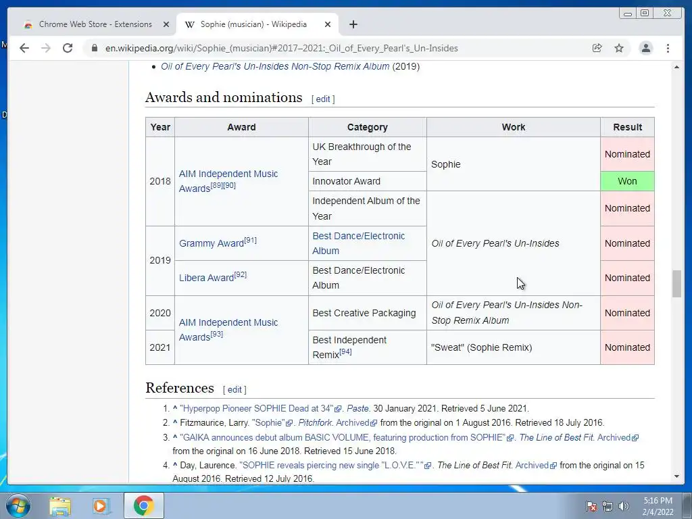The image size is (692, 519).
Task: Open Windows Start menu orb
Action: click(18, 505)
